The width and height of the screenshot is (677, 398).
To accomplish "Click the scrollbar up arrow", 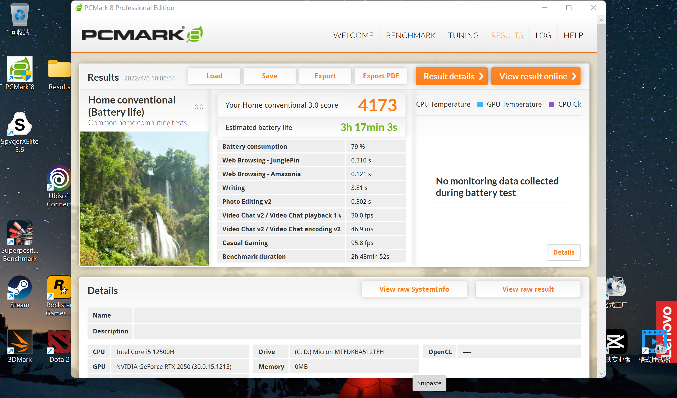I will point(601,20).
